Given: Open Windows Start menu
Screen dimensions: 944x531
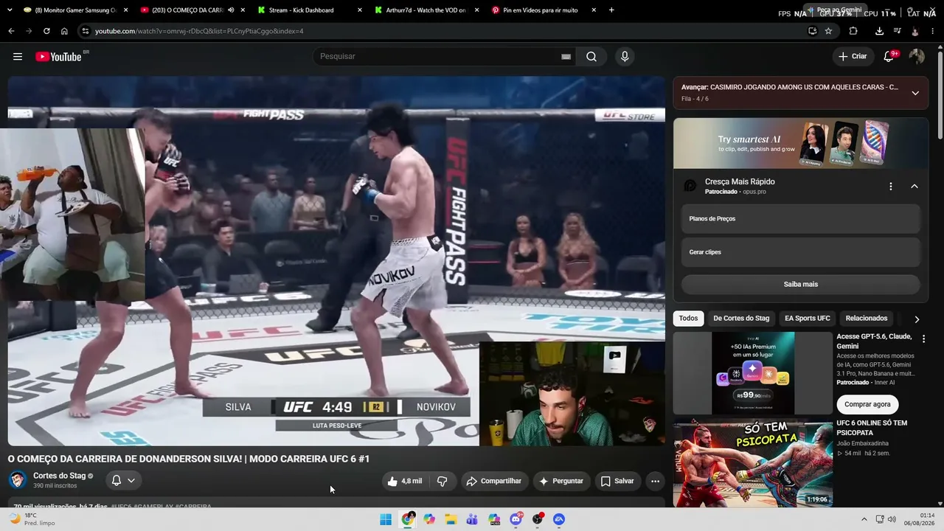Looking at the screenshot, I should (386, 519).
